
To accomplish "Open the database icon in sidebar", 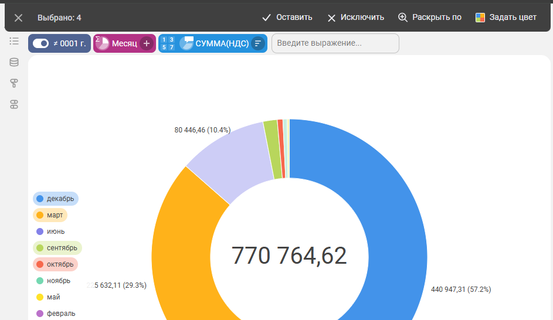I will tap(14, 62).
